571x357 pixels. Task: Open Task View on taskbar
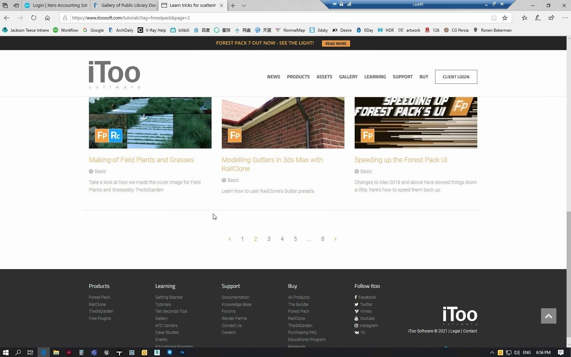30,353
